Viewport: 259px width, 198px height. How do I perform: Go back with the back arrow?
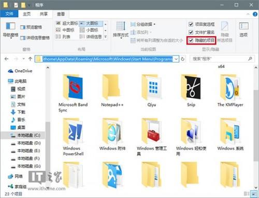[7, 59]
